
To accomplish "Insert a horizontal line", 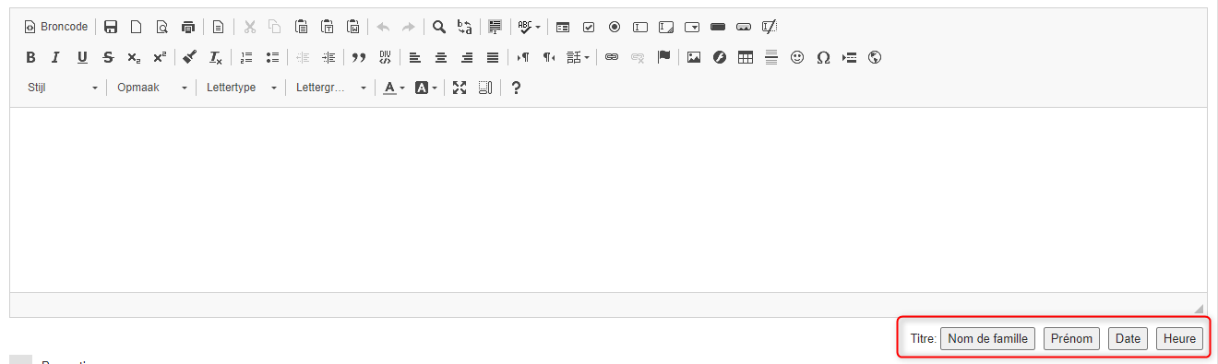I will click(x=771, y=57).
